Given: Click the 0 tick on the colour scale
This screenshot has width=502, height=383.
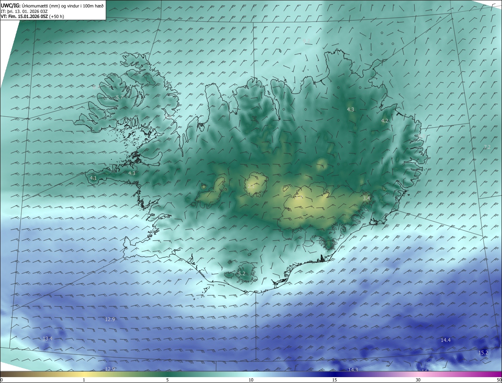Looking at the screenshot, I should [x=1, y=380].
